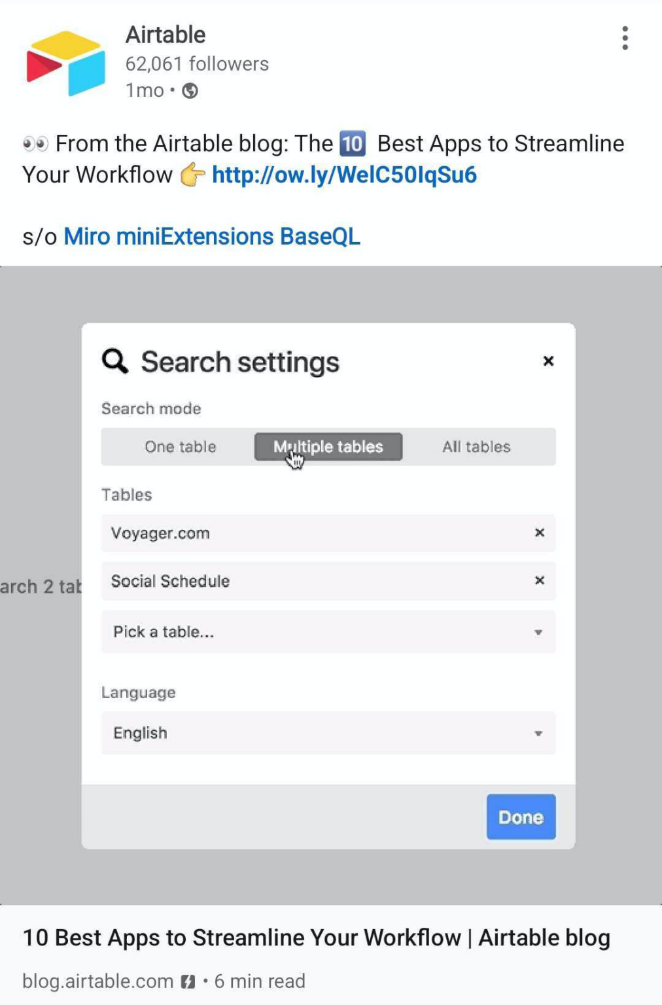This screenshot has height=1005, width=662.
Task: Open the ow.ly blog link
Action: 344,175
